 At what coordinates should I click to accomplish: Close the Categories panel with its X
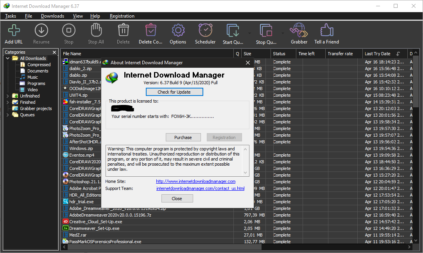tap(54, 52)
